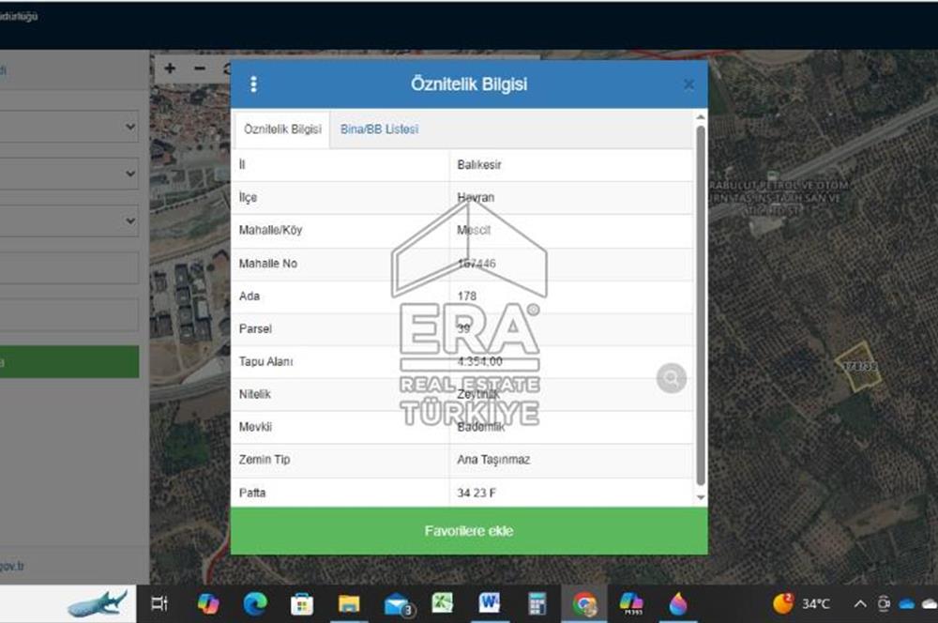
Task: Click the OneDrive cloud tray icon
Action: (907, 604)
